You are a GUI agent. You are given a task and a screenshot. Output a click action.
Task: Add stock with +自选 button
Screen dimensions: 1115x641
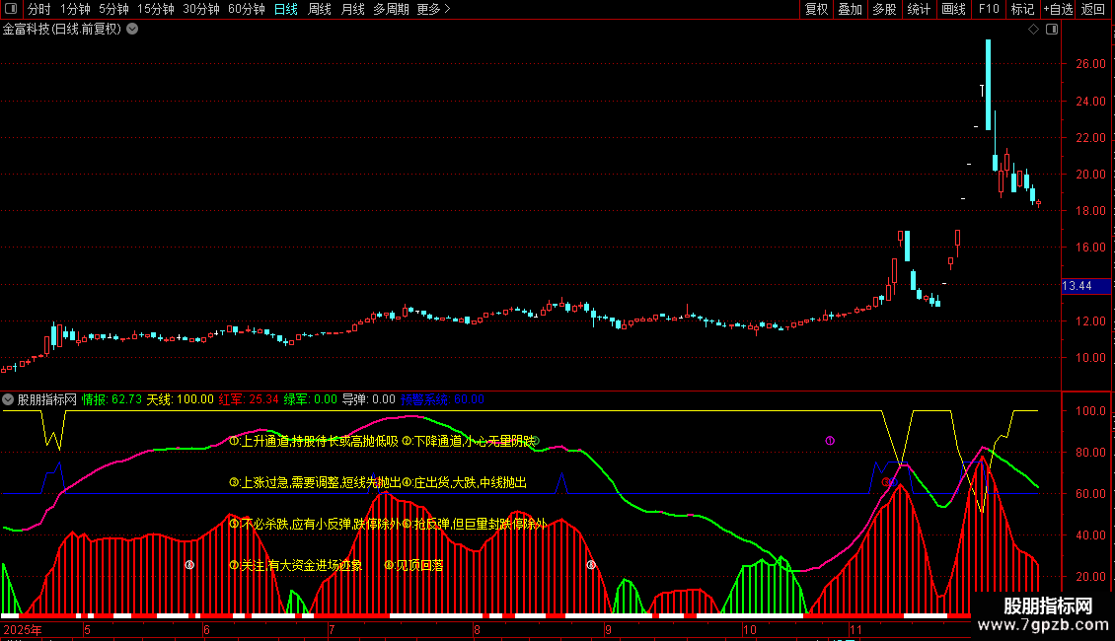1058,9
